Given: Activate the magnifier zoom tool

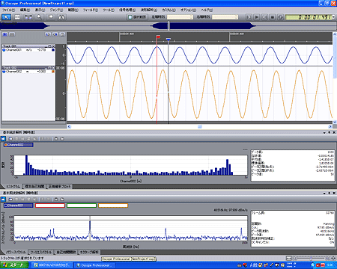Looking at the screenshot, I should pyautogui.click(x=39, y=17).
